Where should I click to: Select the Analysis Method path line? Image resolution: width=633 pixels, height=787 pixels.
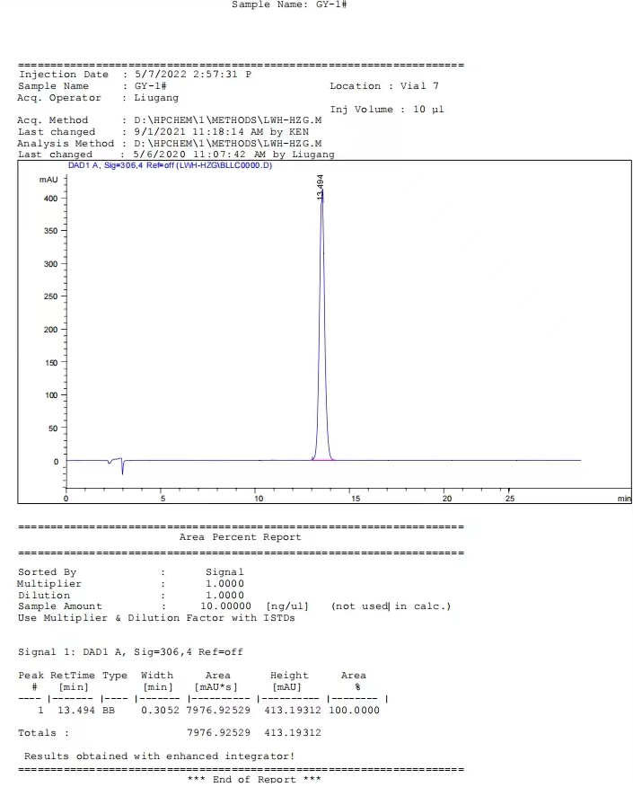(170, 144)
